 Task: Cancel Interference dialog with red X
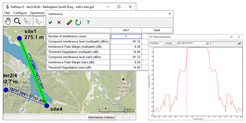point(59,22)
